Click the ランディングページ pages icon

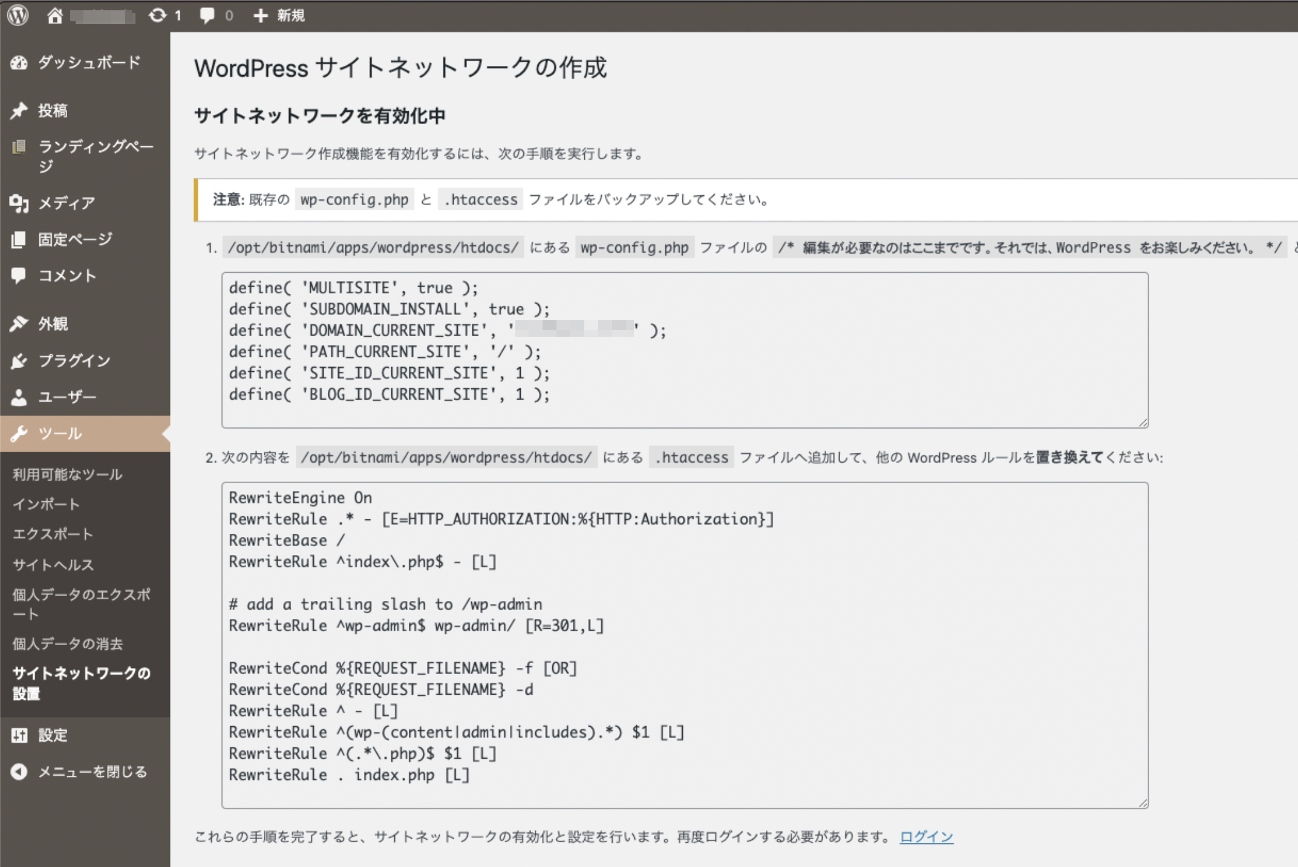click(19, 147)
